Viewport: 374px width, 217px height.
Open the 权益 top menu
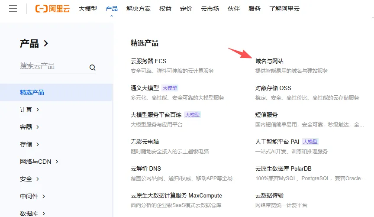165,9
